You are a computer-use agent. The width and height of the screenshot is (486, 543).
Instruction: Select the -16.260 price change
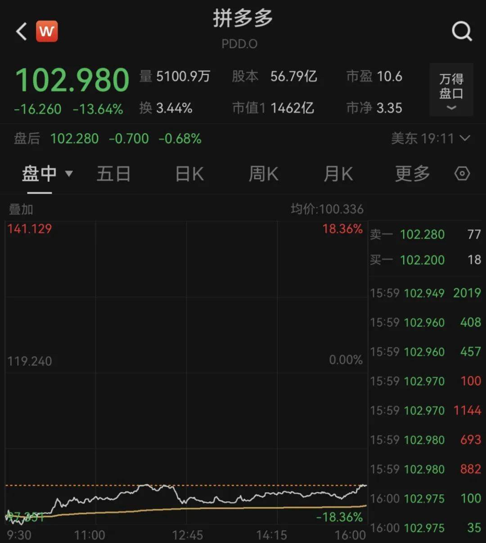tap(38, 109)
